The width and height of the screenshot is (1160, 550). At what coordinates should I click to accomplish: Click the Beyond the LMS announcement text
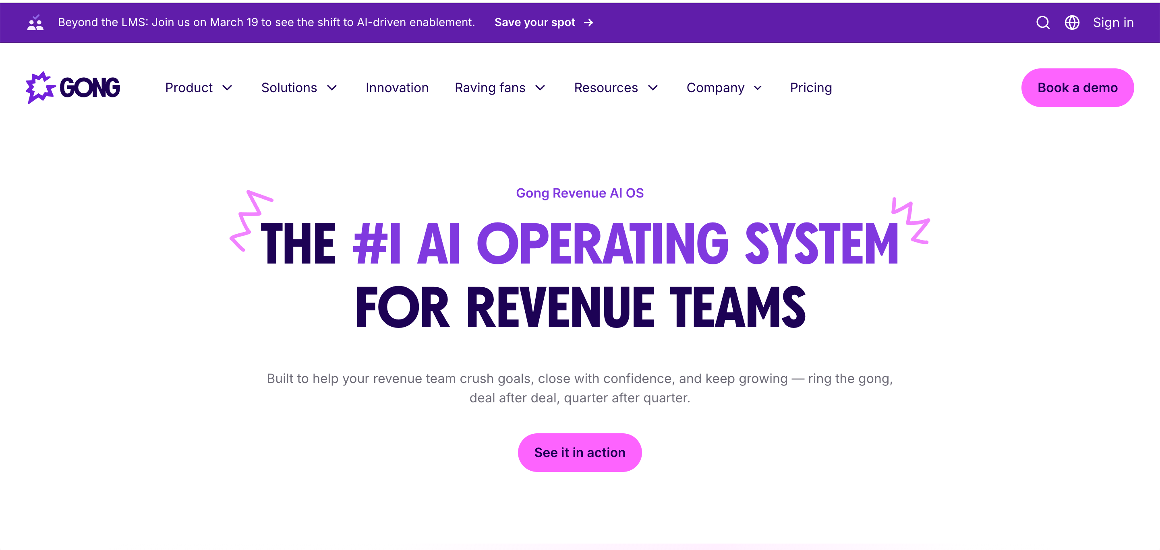coord(266,23)
